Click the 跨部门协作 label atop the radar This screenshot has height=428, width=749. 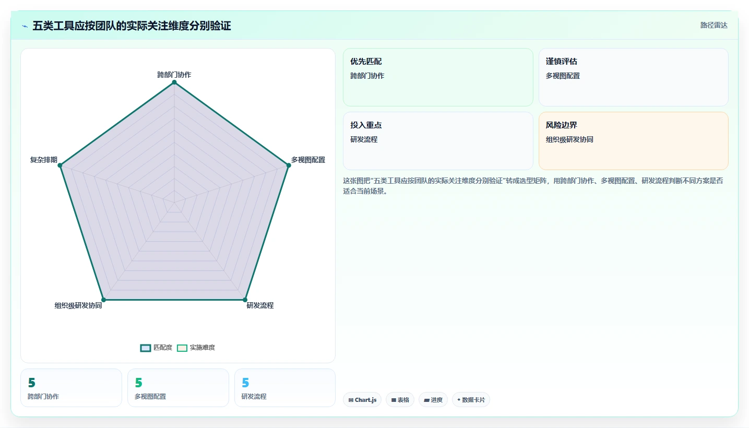coord(174,75)
